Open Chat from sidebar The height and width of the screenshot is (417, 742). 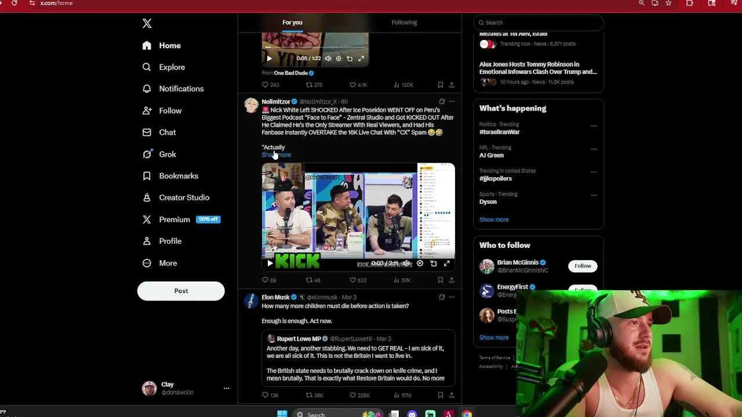[159, 132]
